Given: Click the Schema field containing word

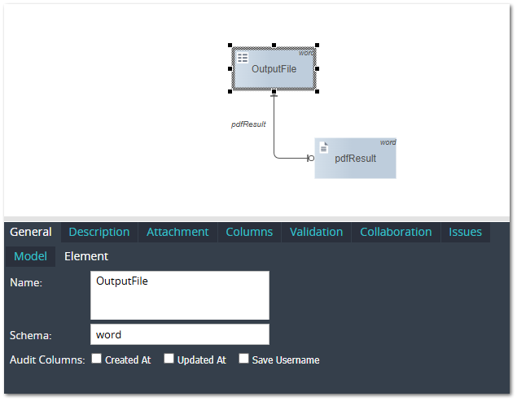Looking at the screenshot, I should click(x=180, y=334).
